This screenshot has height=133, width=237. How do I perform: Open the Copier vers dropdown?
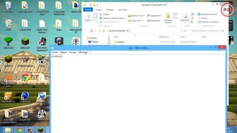point(136,21)
